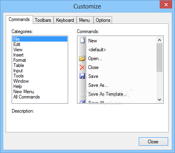Select the File category
The image size is (175, 153).
coord(40,39)
